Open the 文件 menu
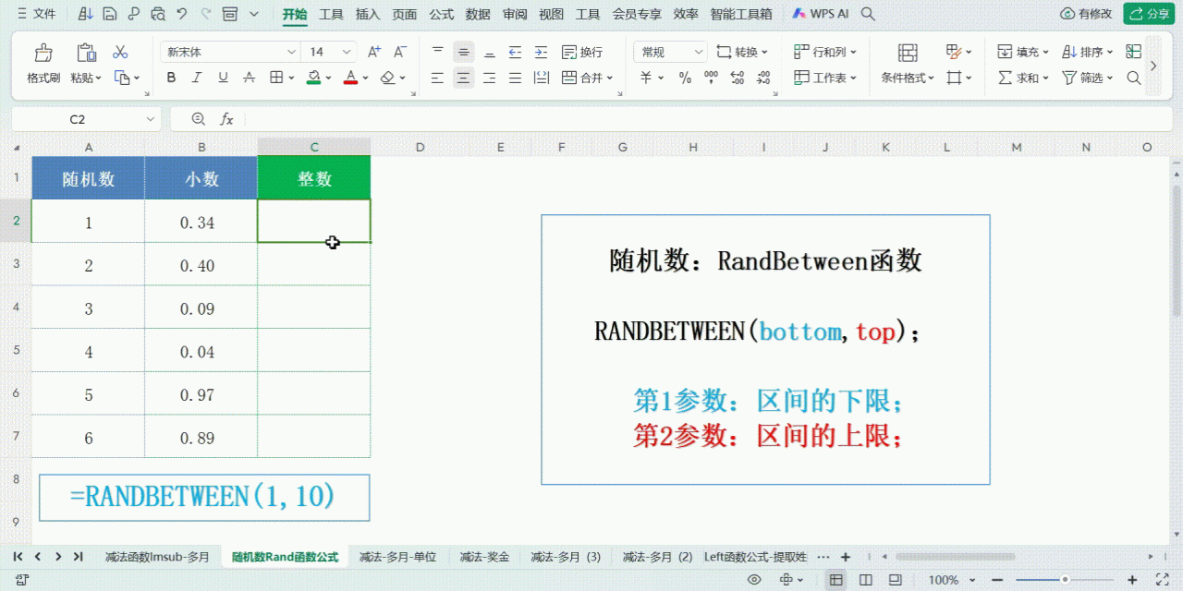The image size is (1183, 591). tap(36, 14)
